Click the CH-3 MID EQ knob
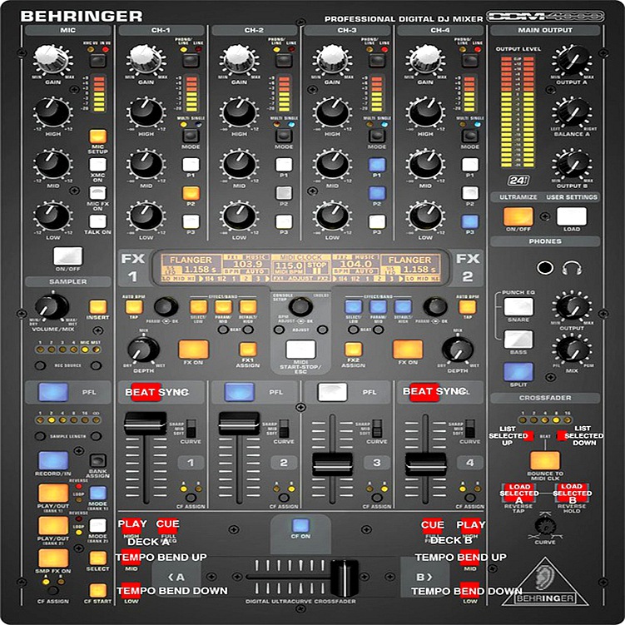The width and height of the screenshot is (625, 625). pyautogui.click(x=331, y=165)
